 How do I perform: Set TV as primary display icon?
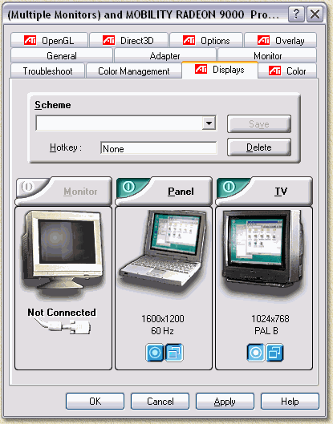pos(256,353)
